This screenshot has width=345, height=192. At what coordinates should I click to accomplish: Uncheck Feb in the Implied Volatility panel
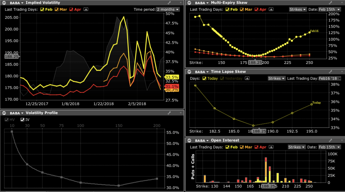click(x=42, y=9)
